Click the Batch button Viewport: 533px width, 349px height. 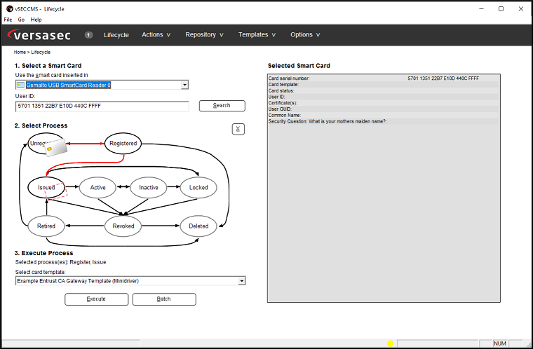164,299
